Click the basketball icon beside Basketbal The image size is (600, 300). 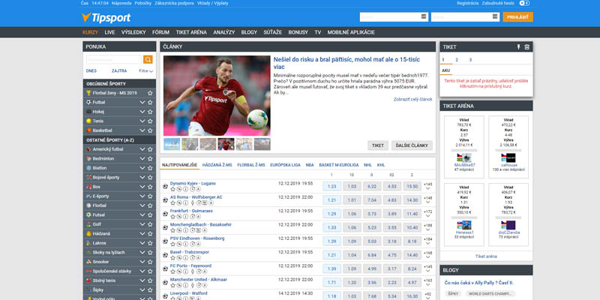[x=88, y=130]
